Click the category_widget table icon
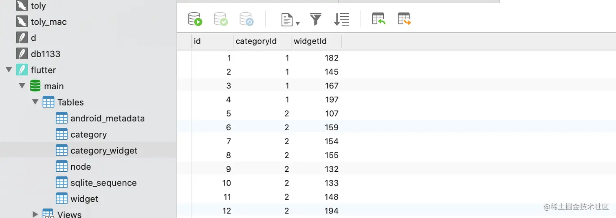 pos(62,151)
